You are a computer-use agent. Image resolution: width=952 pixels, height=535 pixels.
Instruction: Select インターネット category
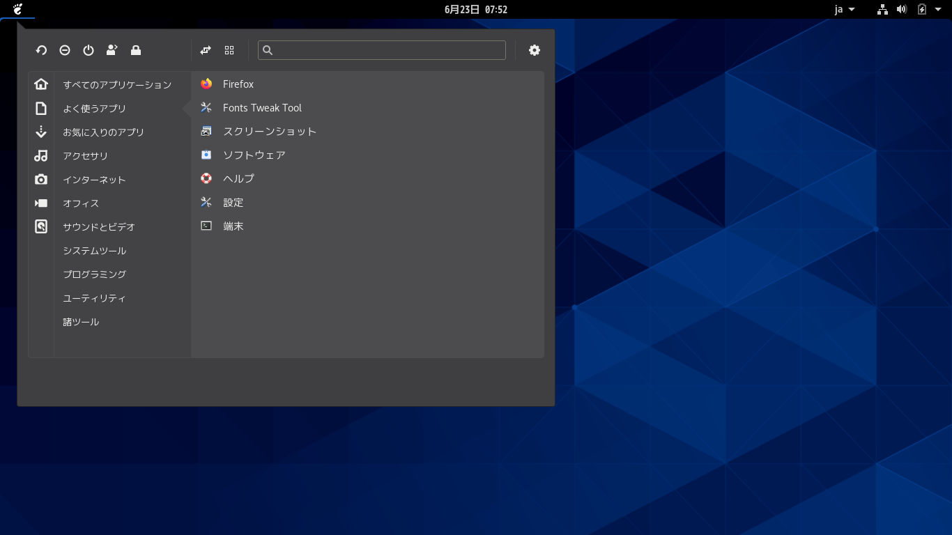click(94, 180)
